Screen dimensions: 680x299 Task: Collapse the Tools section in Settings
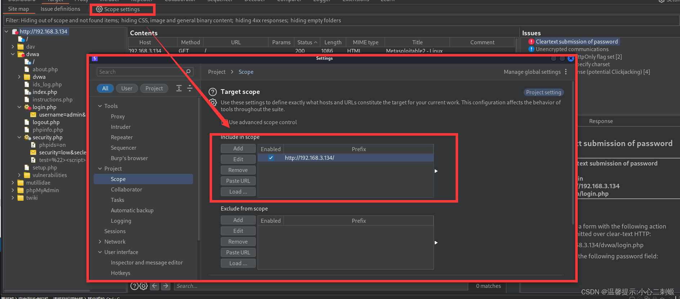(100, 106)
